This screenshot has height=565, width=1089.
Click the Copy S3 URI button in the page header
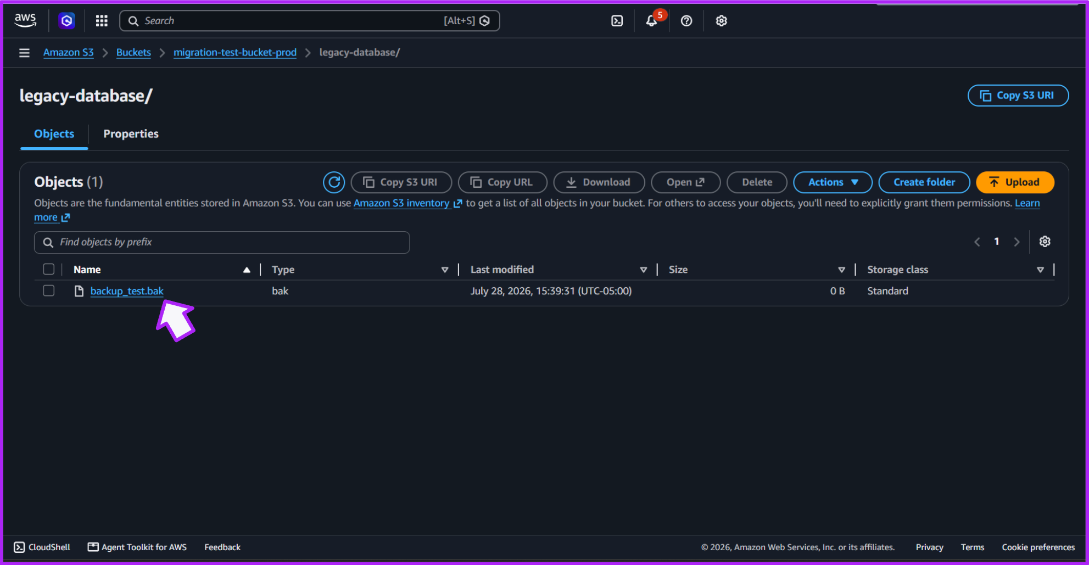(1018, 96)
